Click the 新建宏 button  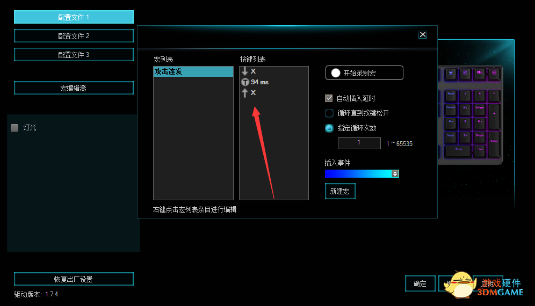340,191
